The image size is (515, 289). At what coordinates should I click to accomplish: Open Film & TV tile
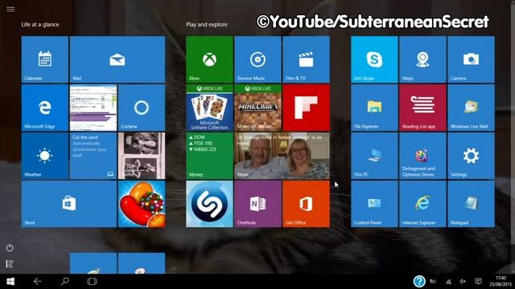[x=306, y=59]
